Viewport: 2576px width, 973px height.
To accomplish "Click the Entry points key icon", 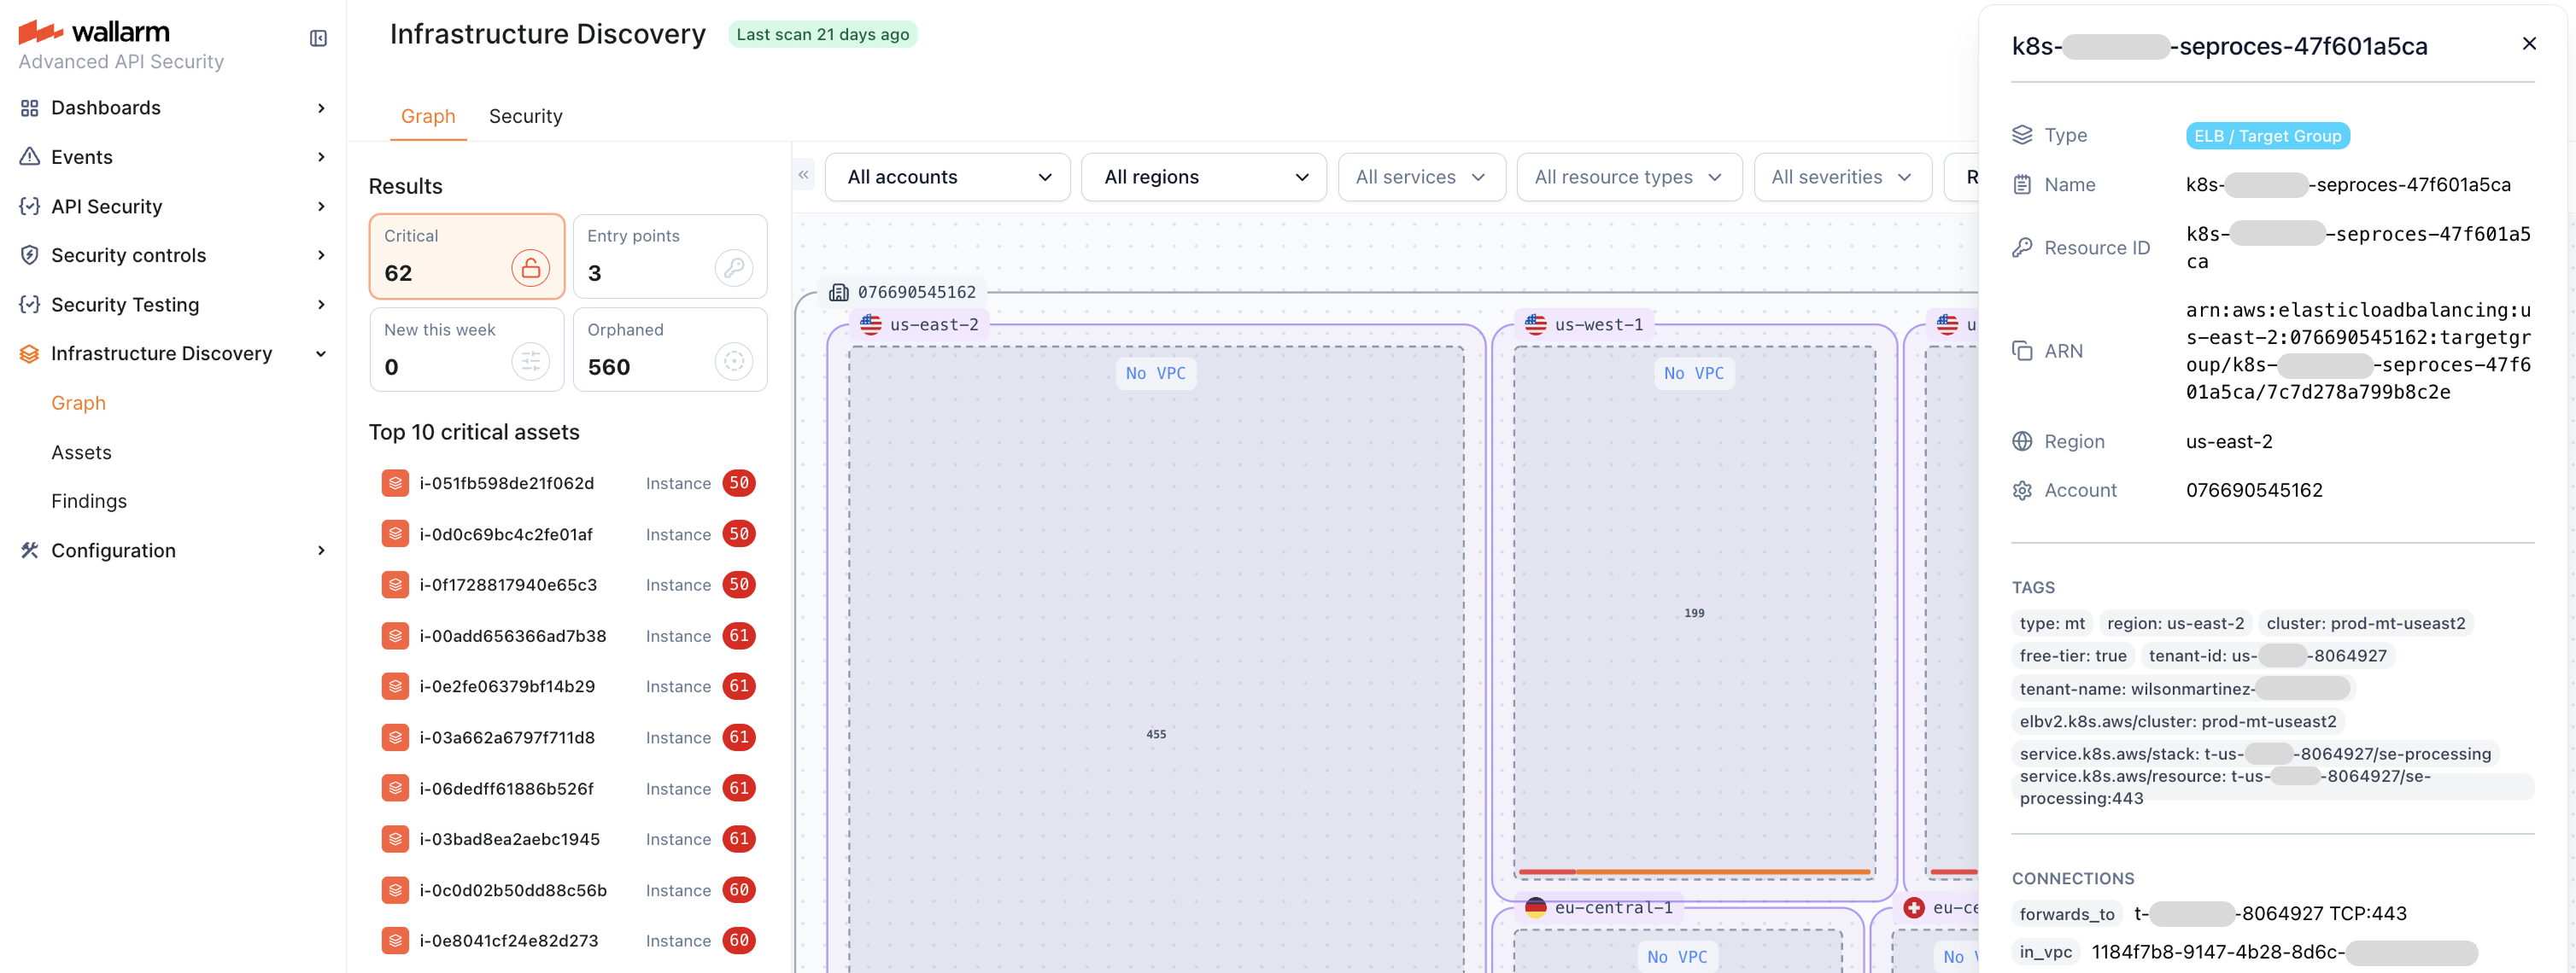I will [x=734, y=268].
